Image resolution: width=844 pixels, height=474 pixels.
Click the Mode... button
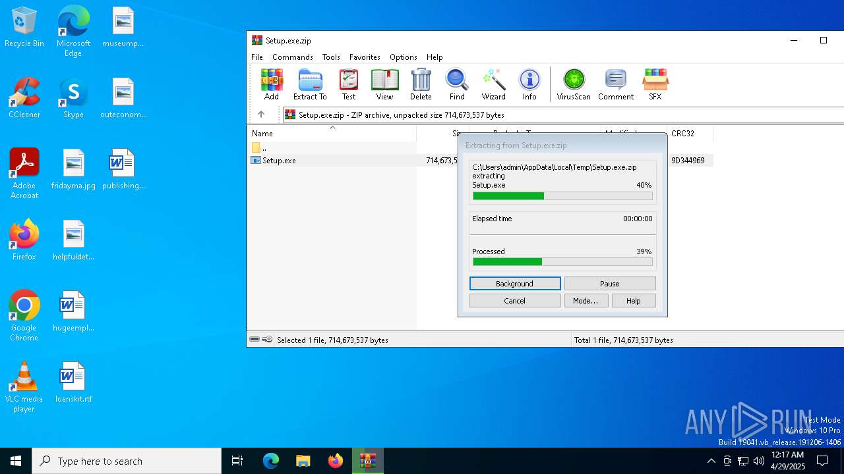(586, 301)
